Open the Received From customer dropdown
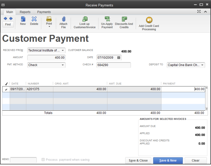The image size is (211, 166). (63, 50)
